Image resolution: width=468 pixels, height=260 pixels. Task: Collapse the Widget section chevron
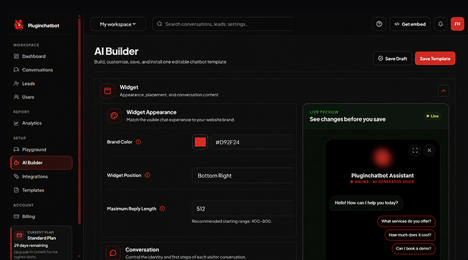[443, 91]
